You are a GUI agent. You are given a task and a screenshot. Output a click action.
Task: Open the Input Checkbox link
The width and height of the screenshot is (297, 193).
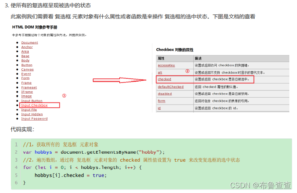pyautogui.click(x=34, y=105)
